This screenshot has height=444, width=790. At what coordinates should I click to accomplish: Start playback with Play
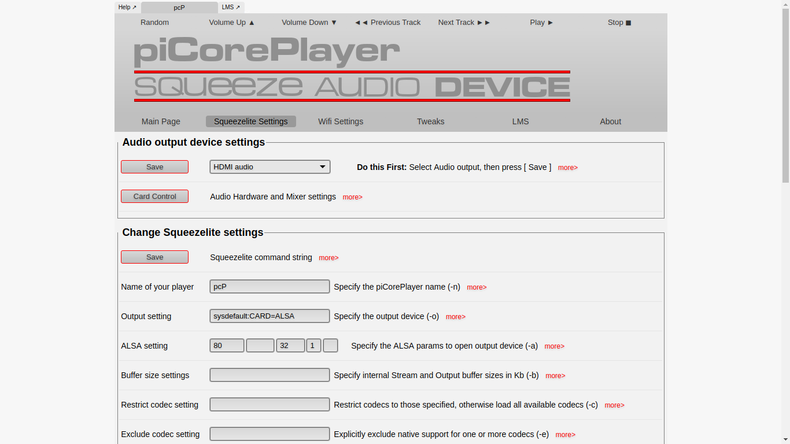[542, 23]
